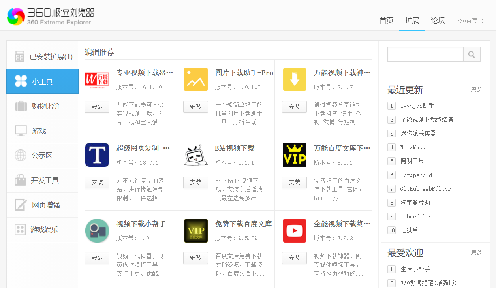Open the 图片下载助手-Pro extension icon

pos(196,79)
